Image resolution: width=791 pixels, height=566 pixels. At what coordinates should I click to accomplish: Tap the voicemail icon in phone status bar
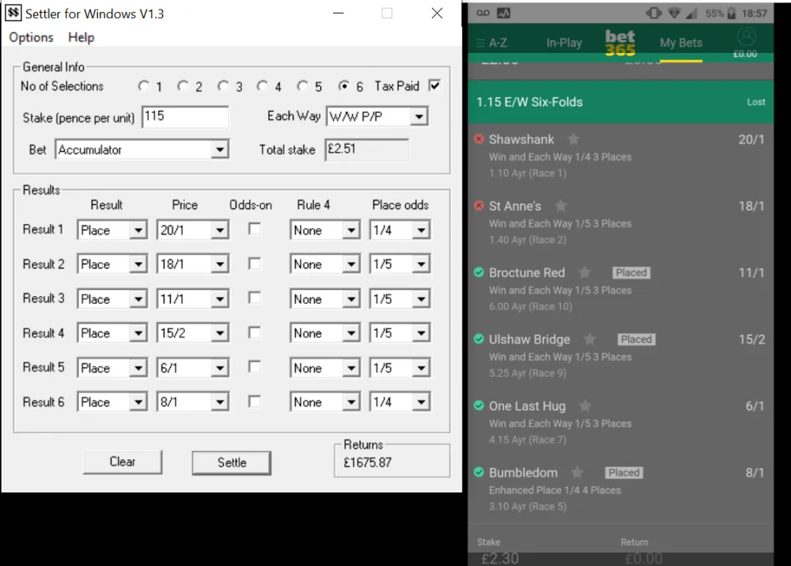pyautogui.click(x=483, y=13)
